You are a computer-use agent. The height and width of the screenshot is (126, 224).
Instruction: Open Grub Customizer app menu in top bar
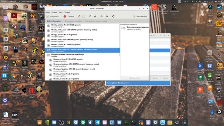coord(28,1)
